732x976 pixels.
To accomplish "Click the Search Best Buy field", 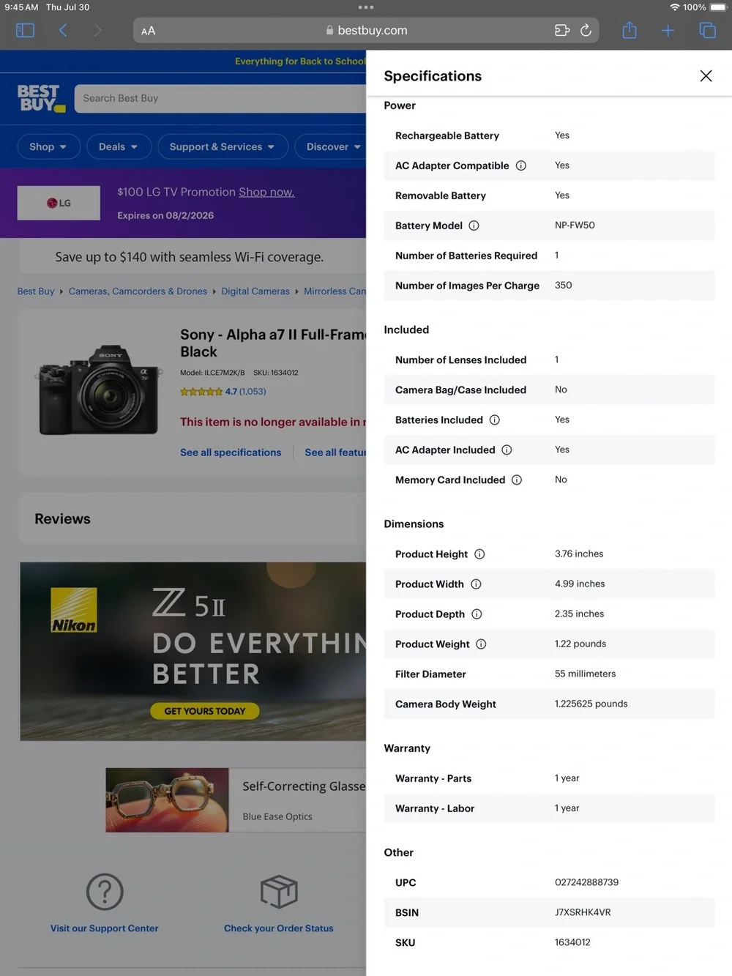I will 220,98.
